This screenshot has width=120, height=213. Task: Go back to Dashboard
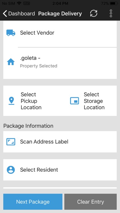[19, 13]
